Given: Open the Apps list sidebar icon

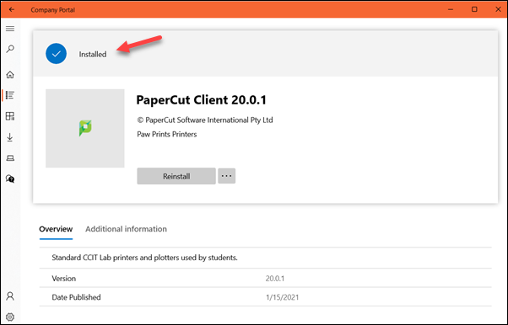Looking at the screenshot, I should 10,95.
